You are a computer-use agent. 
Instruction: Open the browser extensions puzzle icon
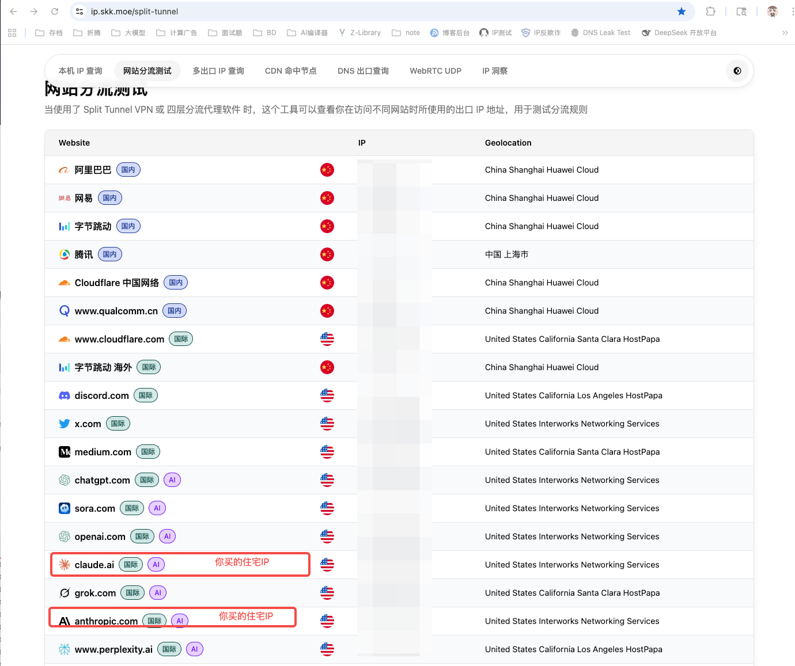tap(710, 12)
